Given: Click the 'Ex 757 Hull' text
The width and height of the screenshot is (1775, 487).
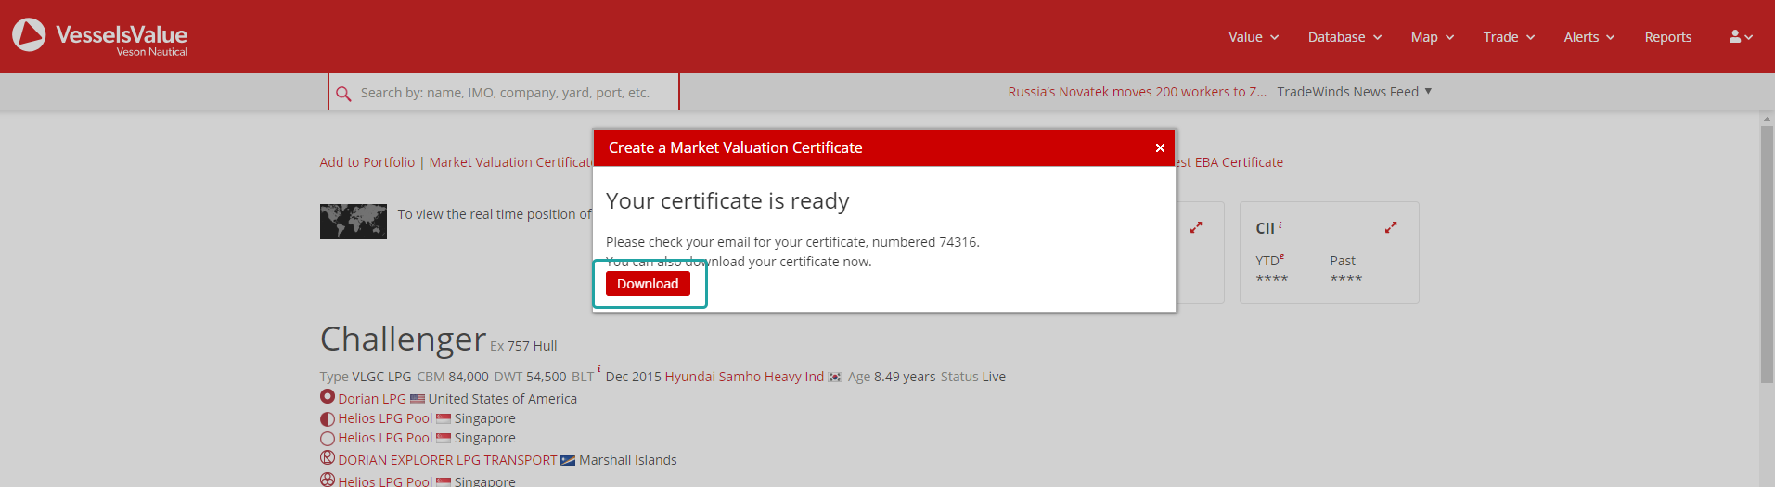Looking at the screenshot, I should click(523, 346).
